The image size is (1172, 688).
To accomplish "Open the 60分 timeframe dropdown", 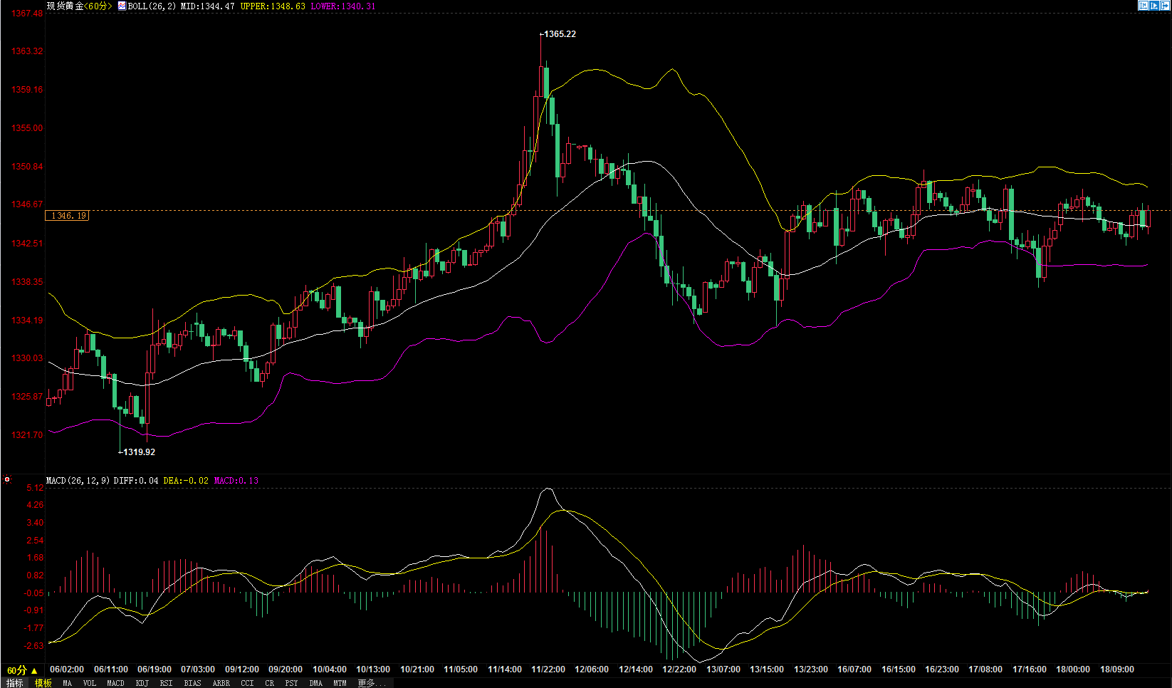I will tap(22, 670).
